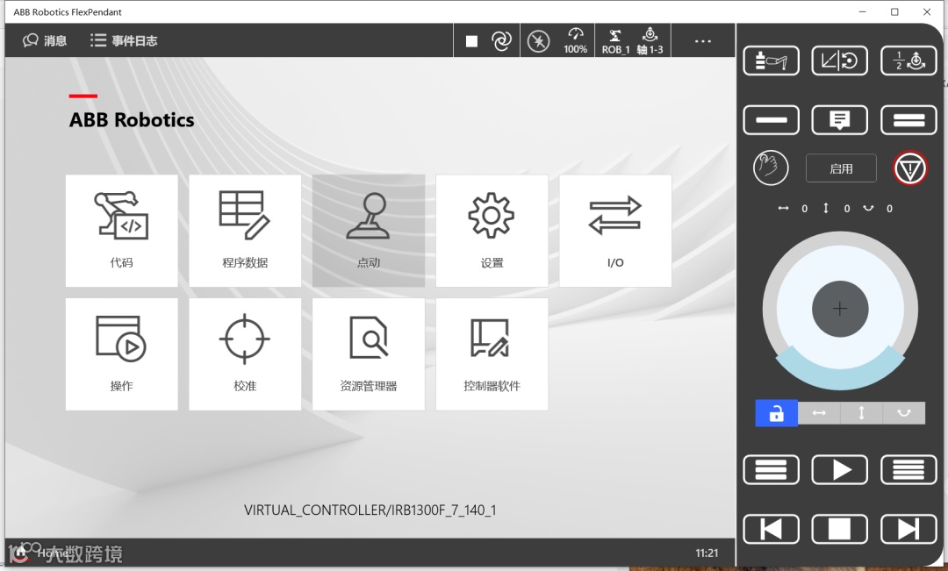Click the rotation deflection value 0

[889, 209]
